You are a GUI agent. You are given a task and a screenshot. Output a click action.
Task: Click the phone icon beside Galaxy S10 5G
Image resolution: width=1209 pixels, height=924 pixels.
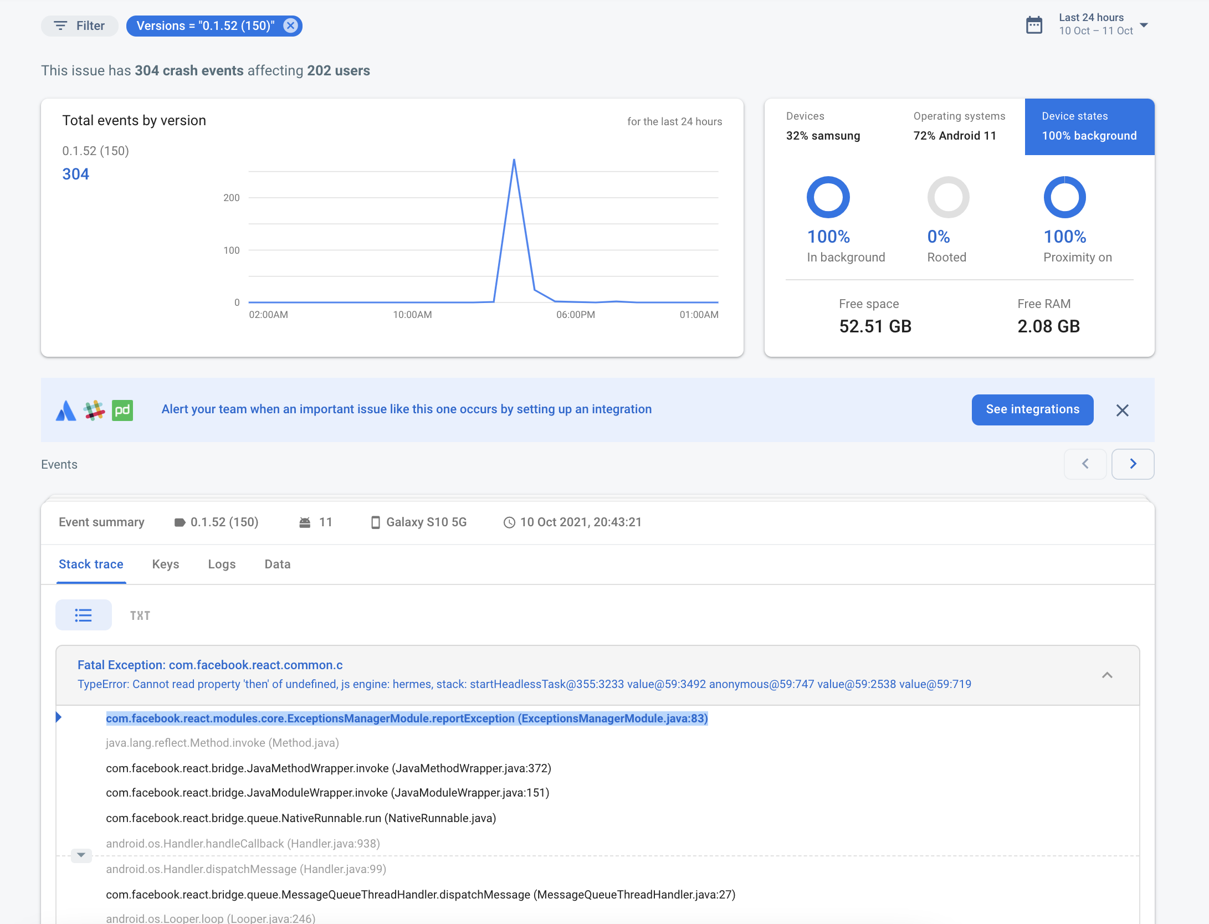click(x=375, y=522)
